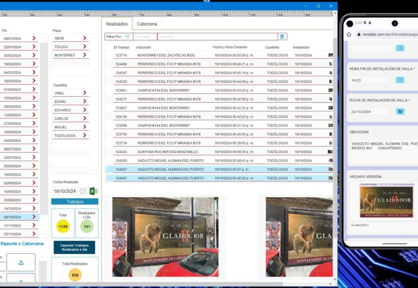Open the calendar picker next to 16/10/2024
Viewport: 418px width, 288px height.
pyautogui.click(x=83, y=191)
